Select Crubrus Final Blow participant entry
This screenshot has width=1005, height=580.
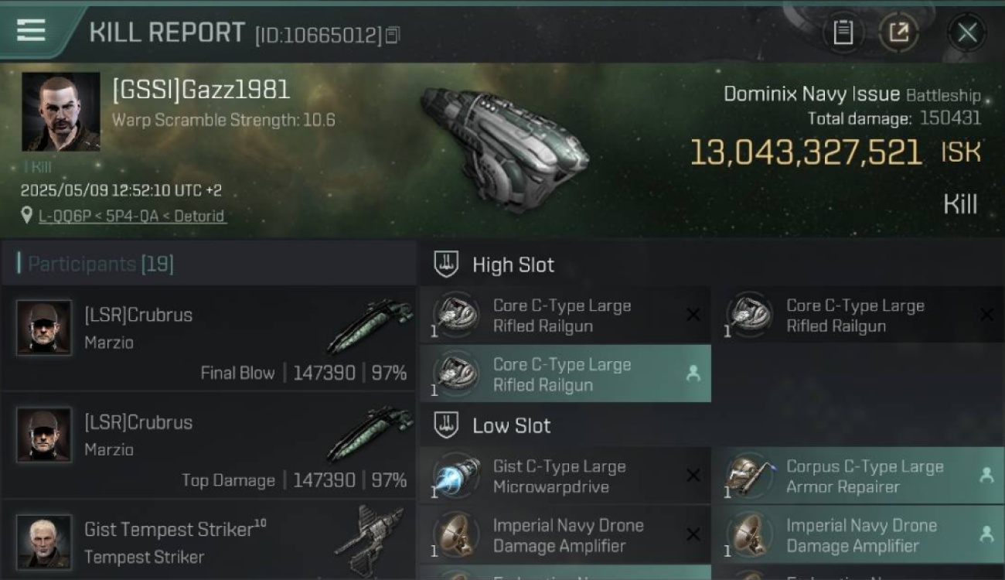pyautogui.click(x=209, y=338)
